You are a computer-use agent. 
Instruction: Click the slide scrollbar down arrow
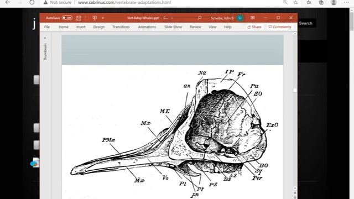pyautogui.click(x=295, y=188)
